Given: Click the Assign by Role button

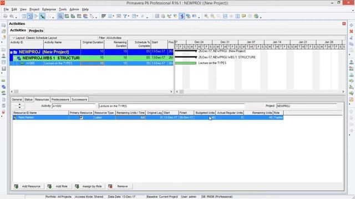Looking at the screenshot, I should point(89,186).
